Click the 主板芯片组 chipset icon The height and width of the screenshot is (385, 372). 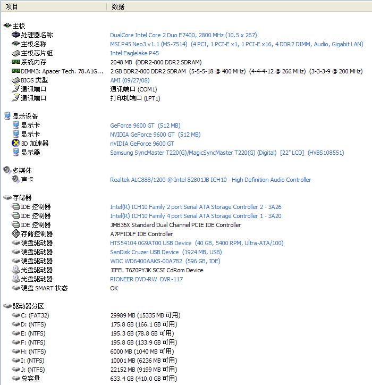coord(16,53)
